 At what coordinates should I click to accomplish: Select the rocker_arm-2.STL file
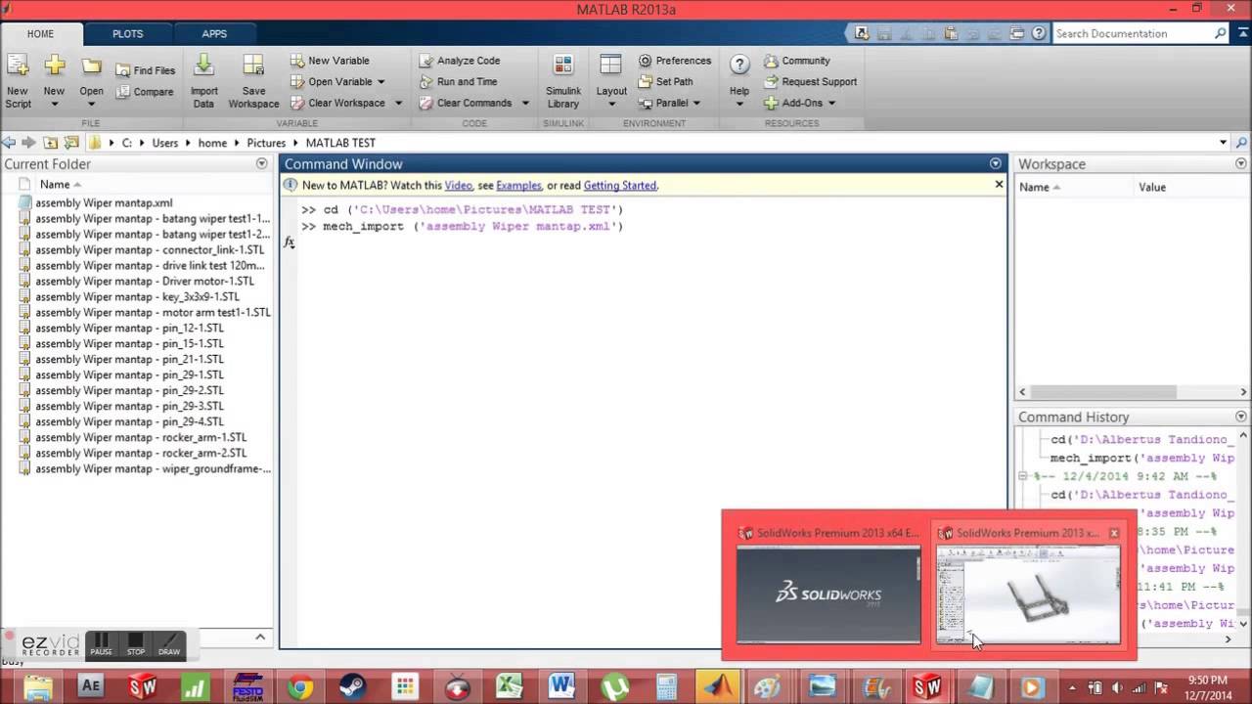click(141, 454)
